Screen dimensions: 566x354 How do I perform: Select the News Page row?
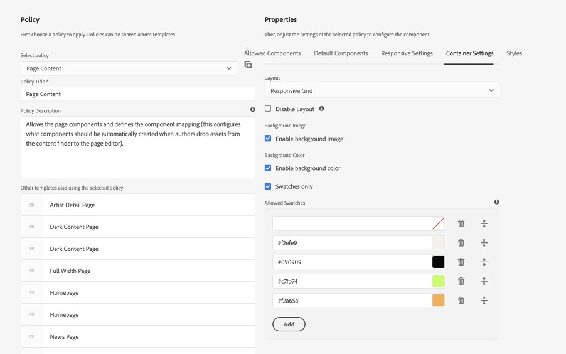(x=138, y=336)
